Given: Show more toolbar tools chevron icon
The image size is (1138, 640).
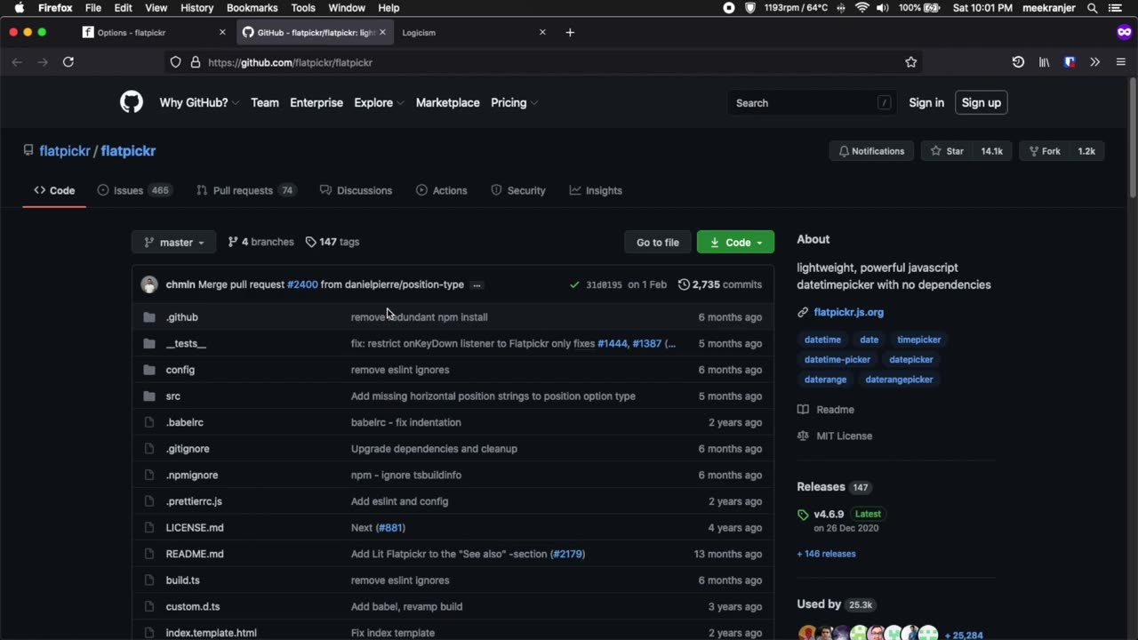Looking at the screenshot, I should 1094,62.
